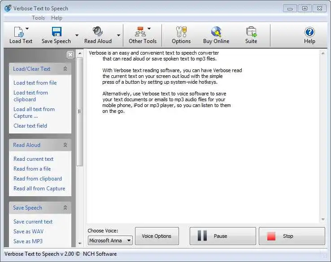331x262 pixels.
Task: Minimize the Verbose window
Action: pyautogui.click(x=290, y=9)
